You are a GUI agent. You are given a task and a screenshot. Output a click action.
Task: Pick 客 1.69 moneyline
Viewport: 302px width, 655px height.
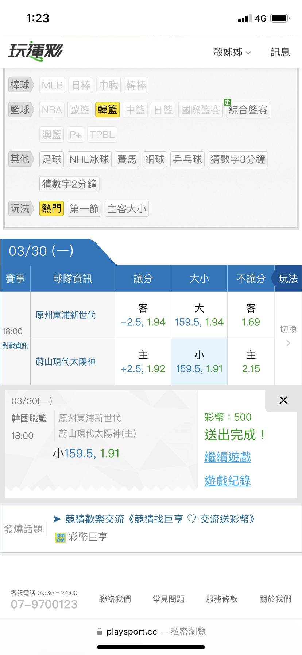pos(251,315)
